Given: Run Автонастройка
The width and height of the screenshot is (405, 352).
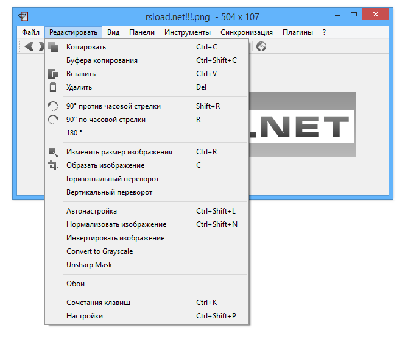Looking at the screenshot, I should [147, 211].
